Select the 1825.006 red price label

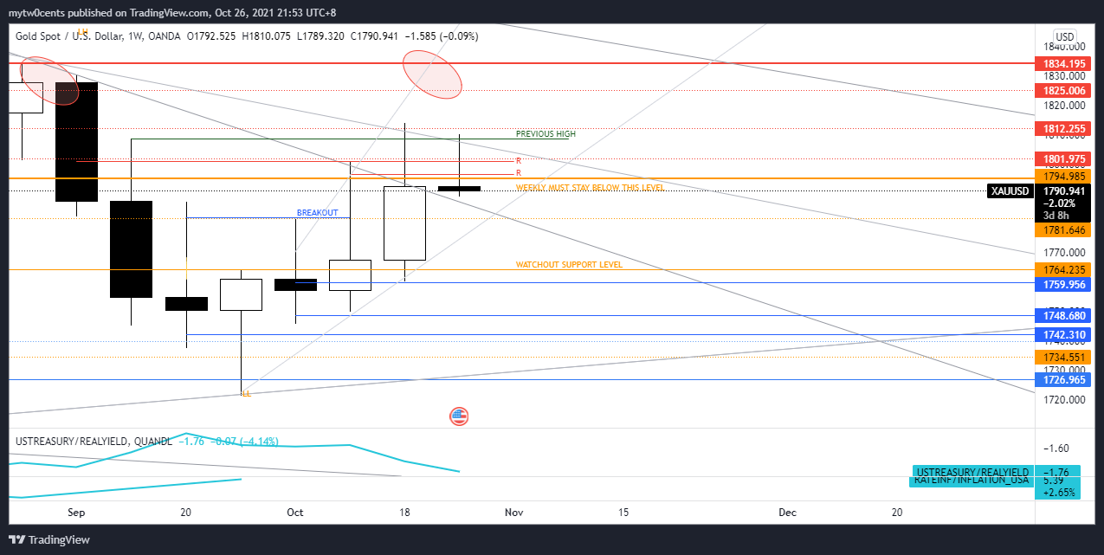pos(1064,90)
